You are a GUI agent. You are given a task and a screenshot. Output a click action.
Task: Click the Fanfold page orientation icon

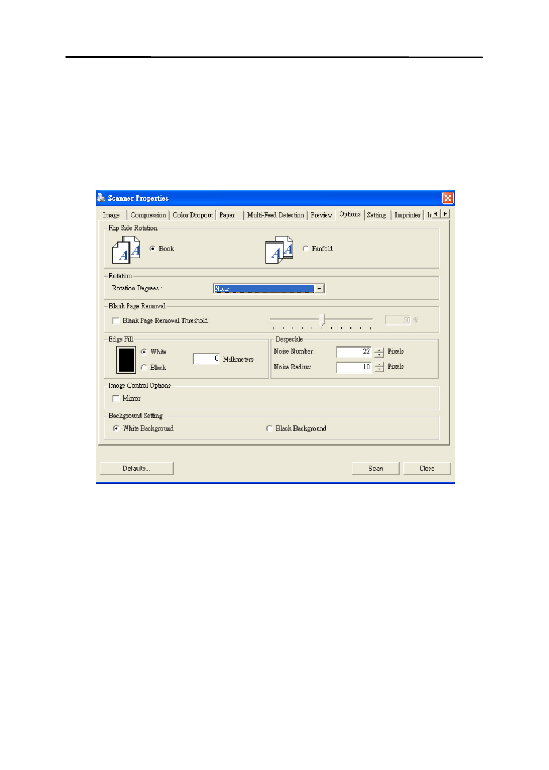click(x=279, y=250)
